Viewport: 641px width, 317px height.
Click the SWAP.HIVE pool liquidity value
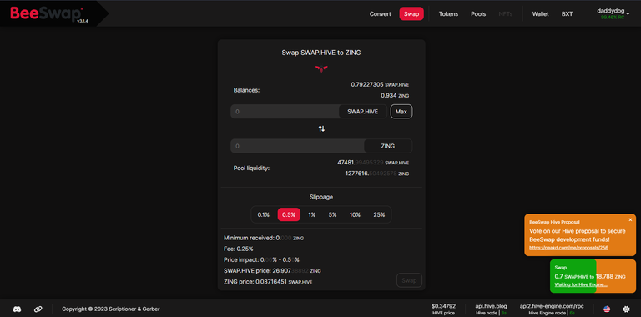[x=373, y=163]
